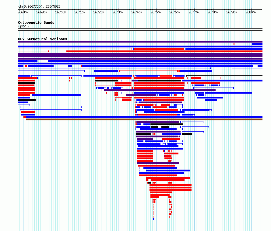Select the topmost purple variant bar
The image size is (271, 231).
click(140, 42)
